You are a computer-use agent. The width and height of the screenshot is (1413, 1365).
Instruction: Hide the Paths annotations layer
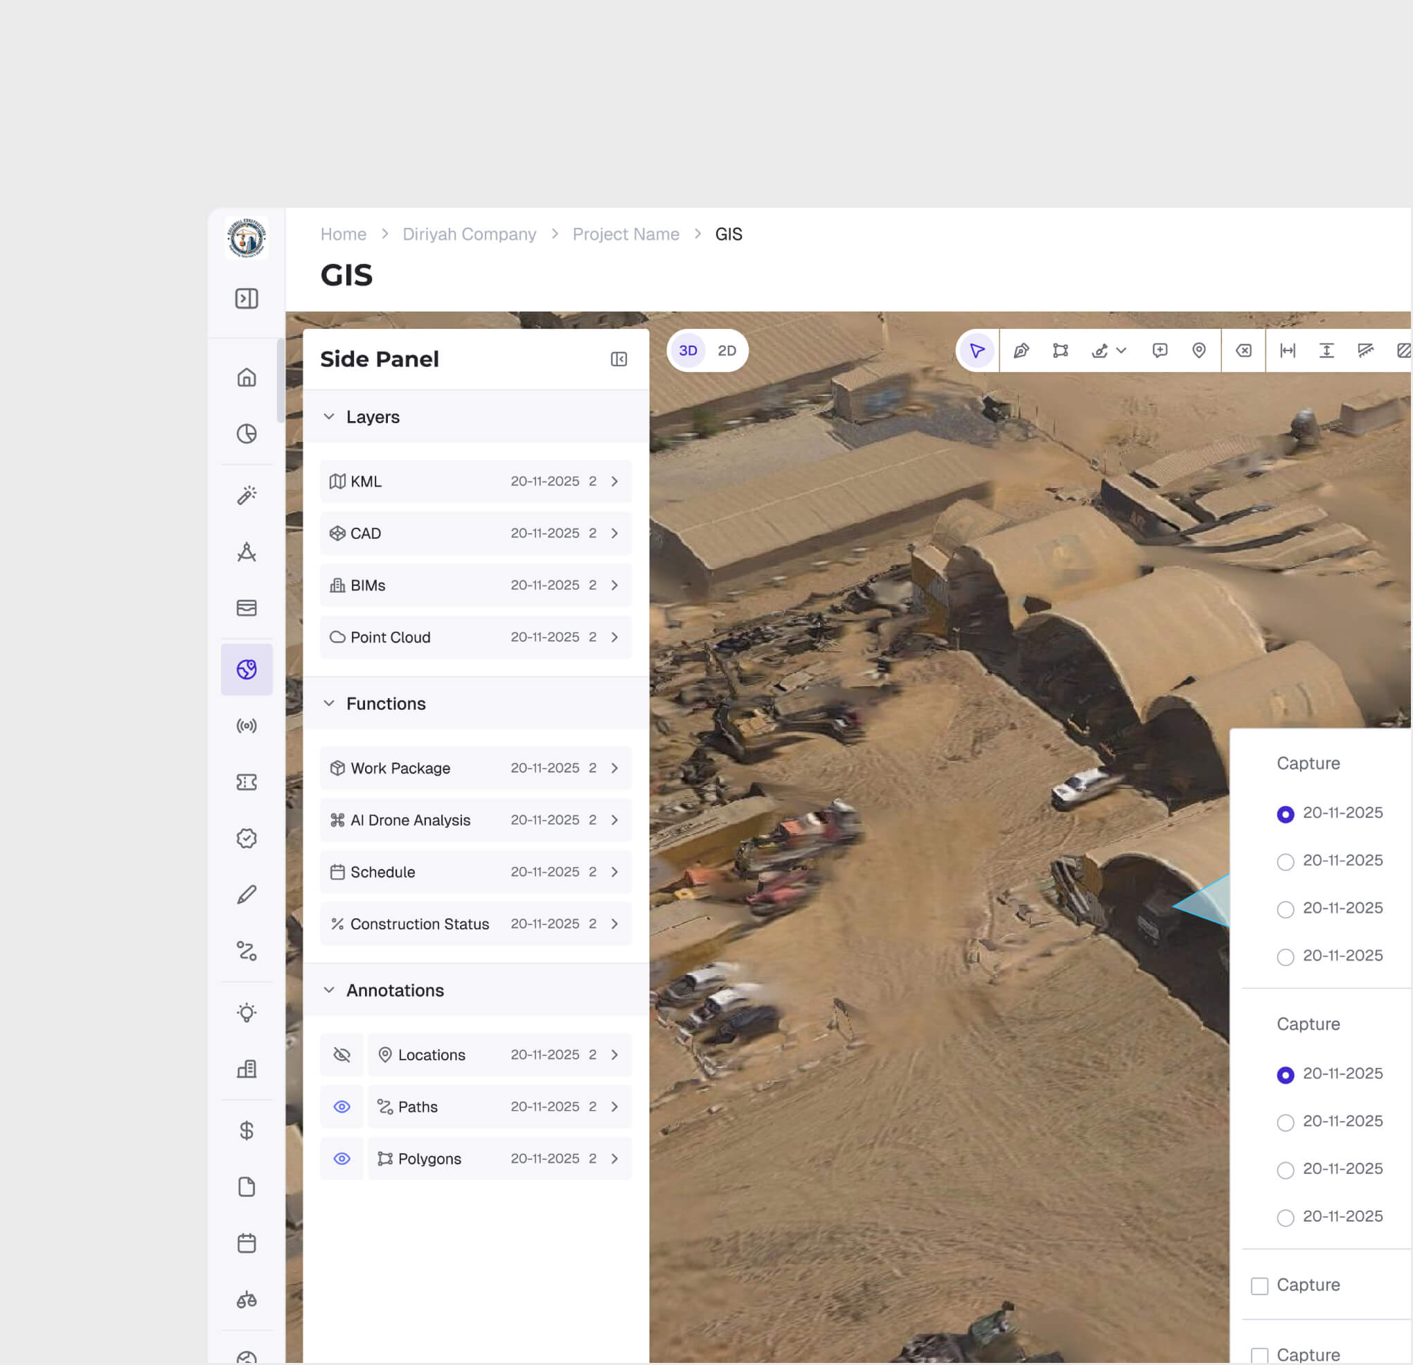click(x=341, y=1106)
